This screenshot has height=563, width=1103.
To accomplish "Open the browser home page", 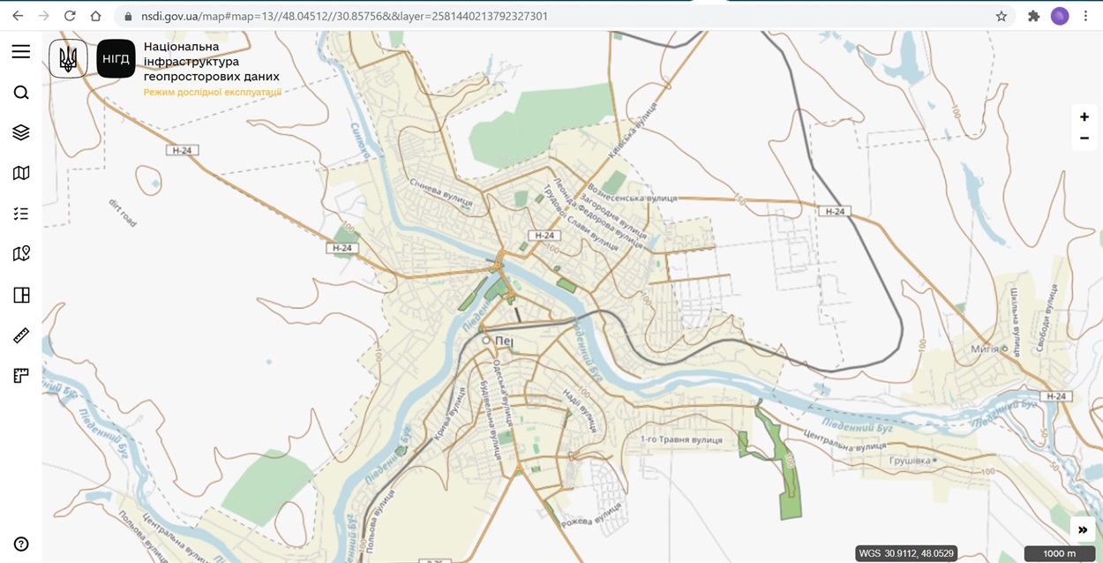I will [x=95, y=16].
